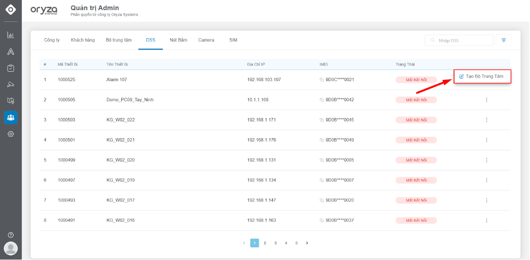Copy IMEI 9D0B****0037 via copy icon
The width and height of the screenshot is (530, 260).
[322, 221]
